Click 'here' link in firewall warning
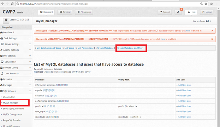Viewport: 220px width, 127px height. [163, 39]
